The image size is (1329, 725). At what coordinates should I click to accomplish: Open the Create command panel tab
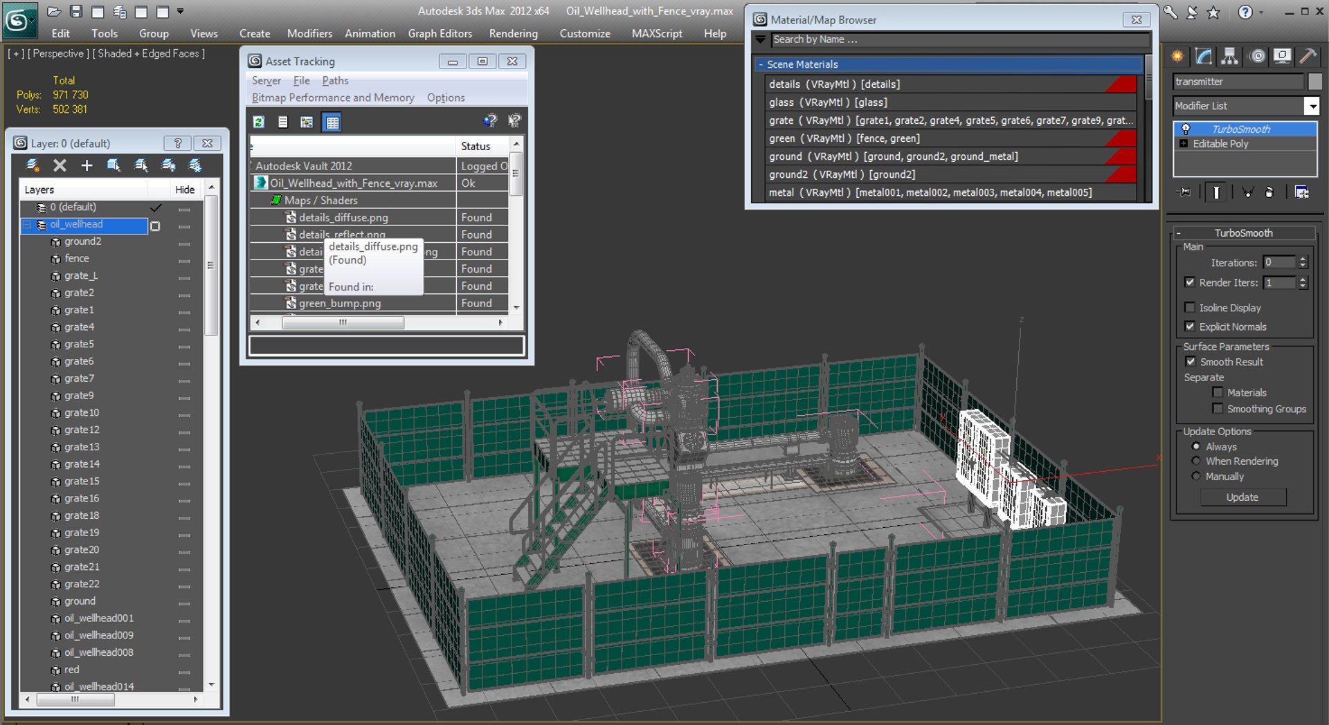[1177, 57]
